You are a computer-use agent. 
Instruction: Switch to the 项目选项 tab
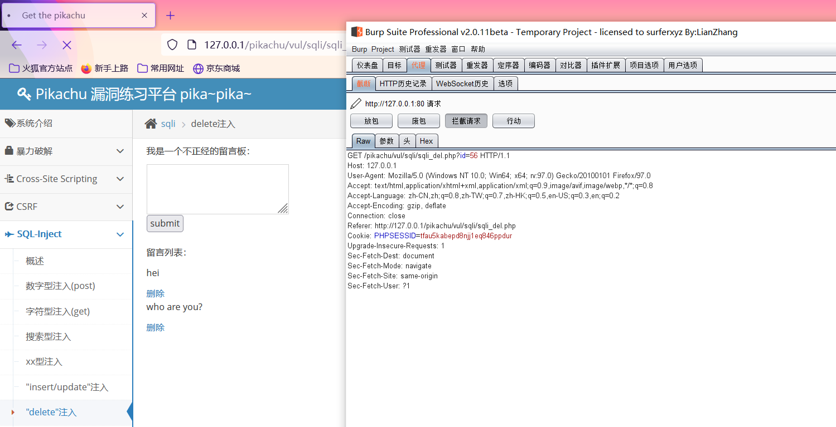(x=644, y=65)
